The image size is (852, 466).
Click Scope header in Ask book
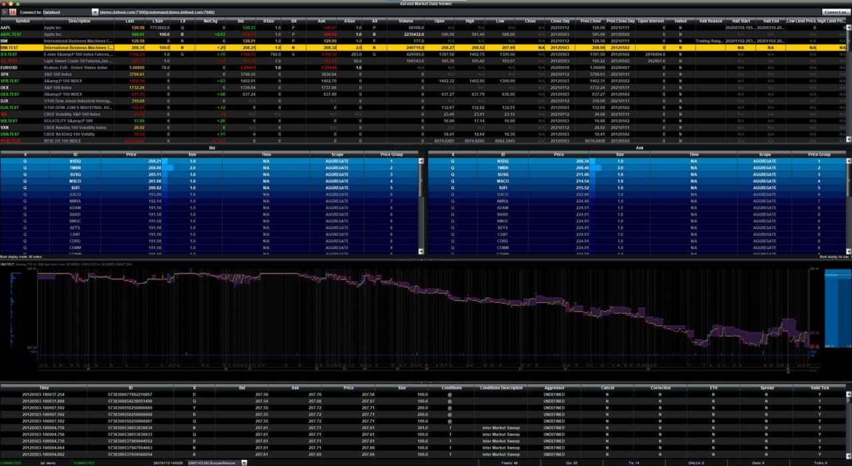765,154
